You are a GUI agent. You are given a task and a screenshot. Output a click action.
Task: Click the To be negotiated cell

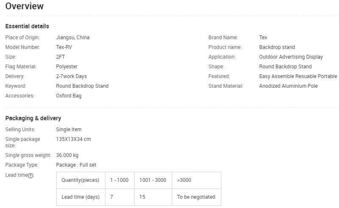click(196, 197)
